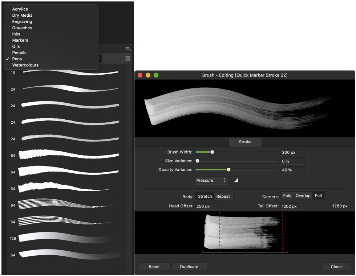This screenshot has height=276, width=356.
Task: Close the brush editing dialog
Action: pos(336,267)
